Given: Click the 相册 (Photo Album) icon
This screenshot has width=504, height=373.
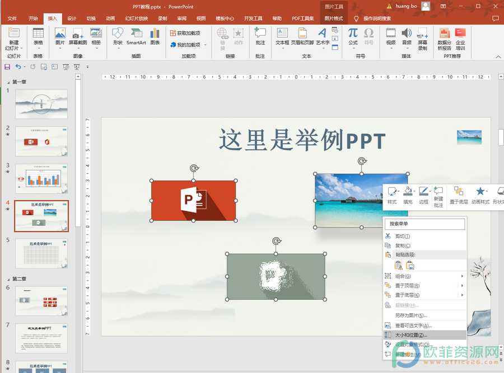Looking at the screenshot, I should (x=96, y=38).
